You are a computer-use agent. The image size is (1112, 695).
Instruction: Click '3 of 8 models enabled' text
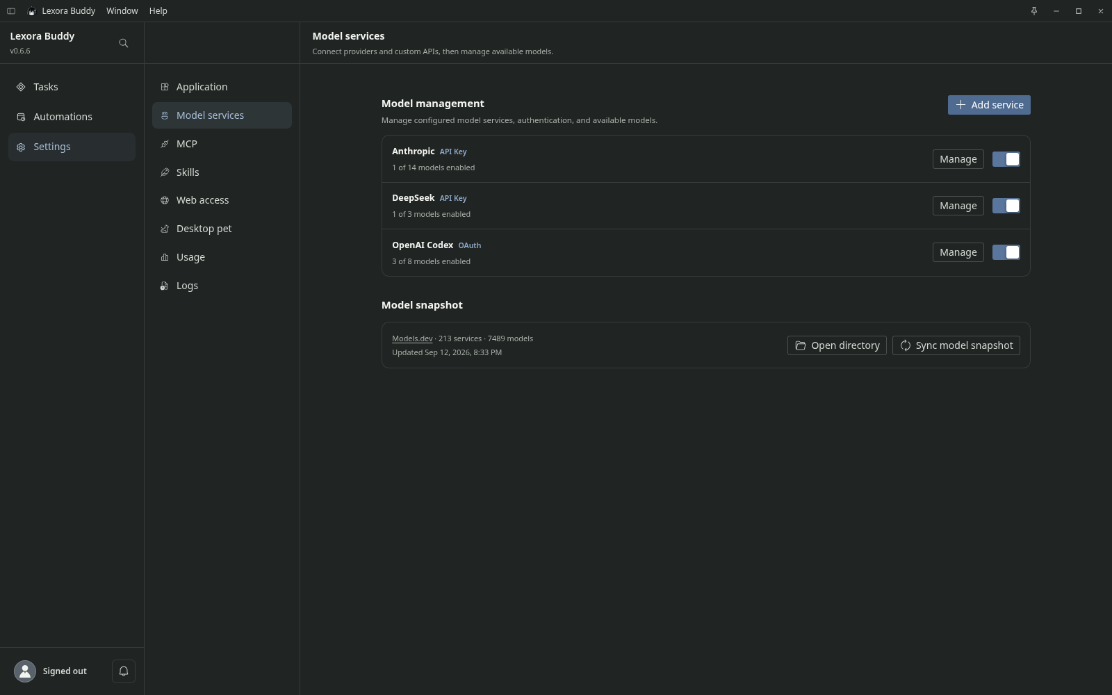[431, 261]
